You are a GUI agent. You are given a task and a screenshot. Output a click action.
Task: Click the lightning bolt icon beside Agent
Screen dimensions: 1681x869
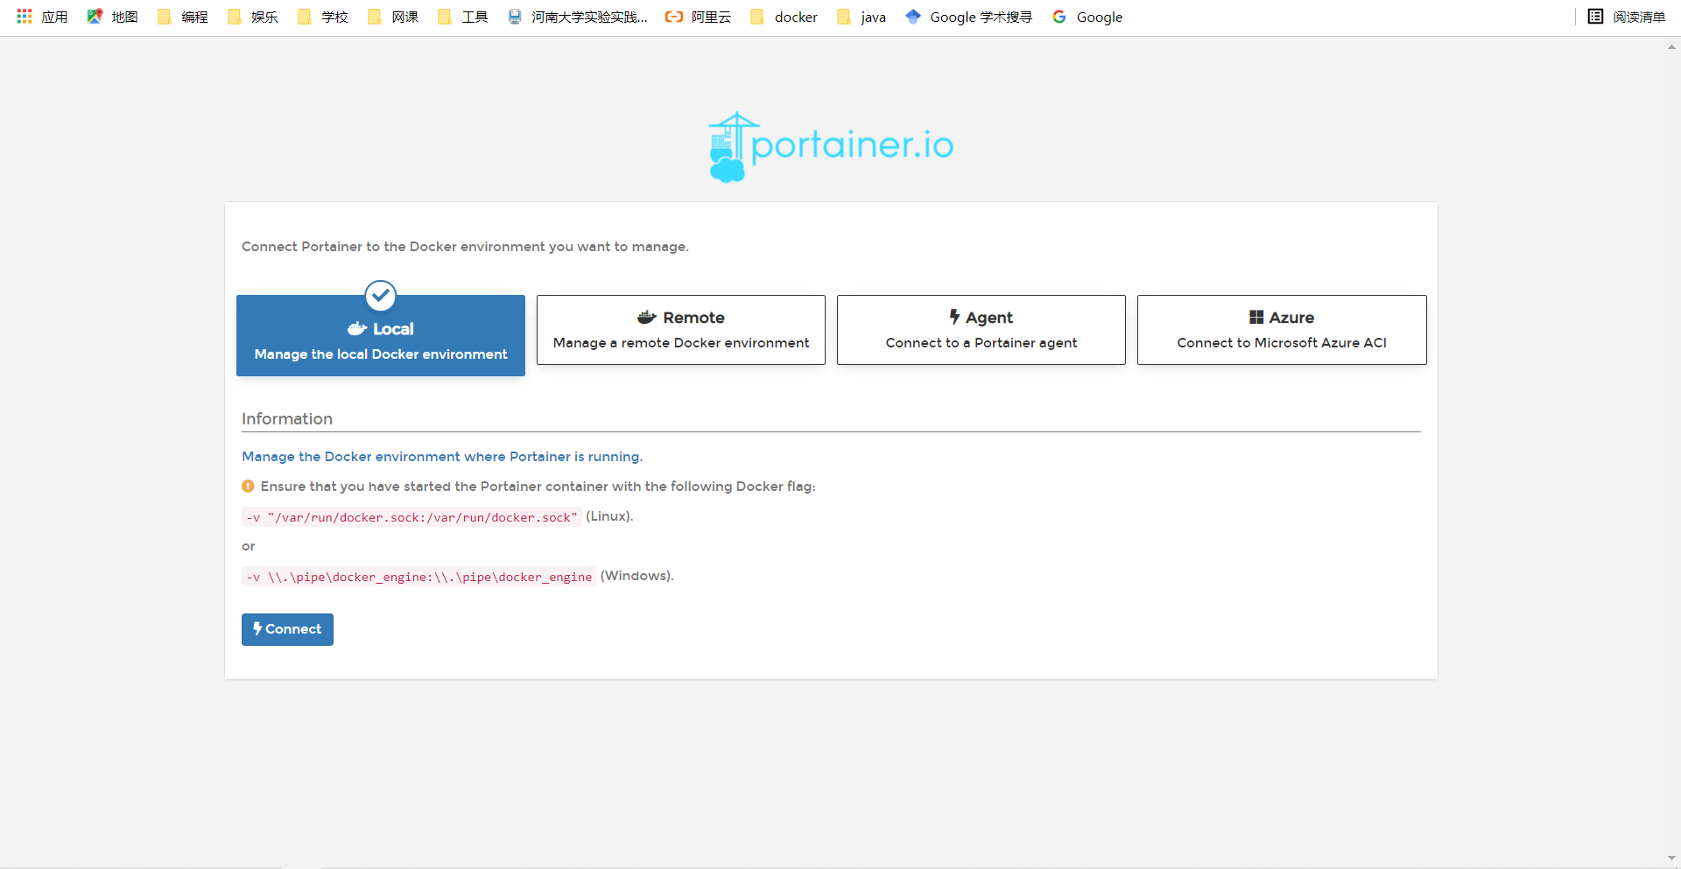point(954,317)
